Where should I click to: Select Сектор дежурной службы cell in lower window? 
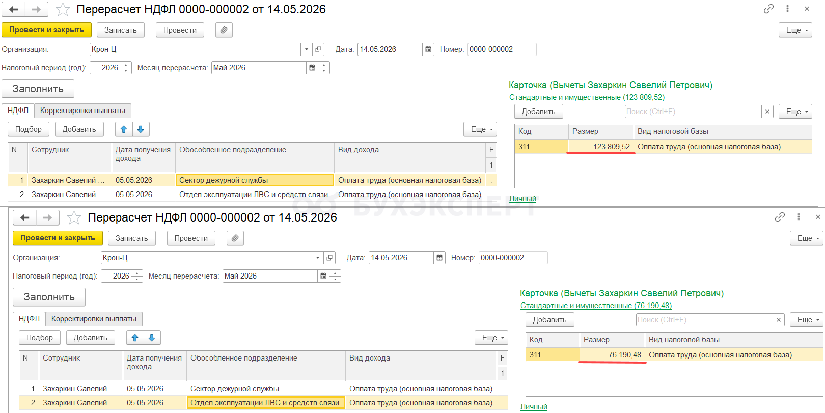[266, 389]
